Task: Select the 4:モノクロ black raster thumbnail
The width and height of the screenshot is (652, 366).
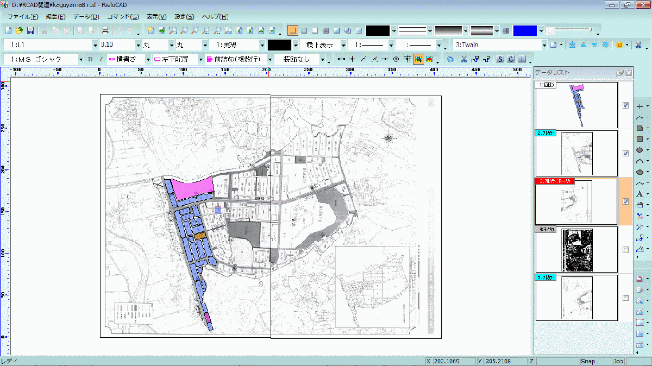Action: [x=576, y=249]
